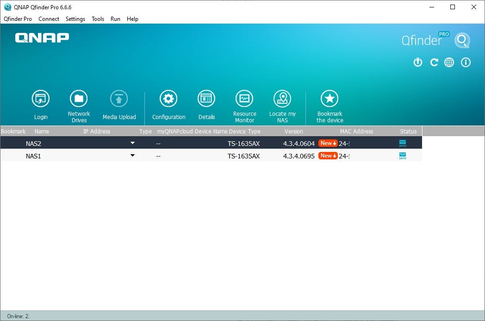Image resolution: width=485 pixels, height=321 pixels.
Task: Click the New firmware badge for NAS2
Action: coord(328,144)
